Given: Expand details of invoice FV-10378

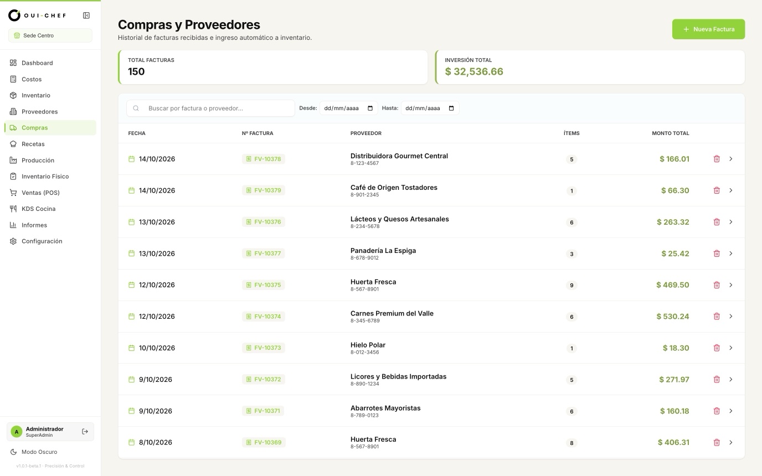Looking at the screenshot, I should point(731,159).
